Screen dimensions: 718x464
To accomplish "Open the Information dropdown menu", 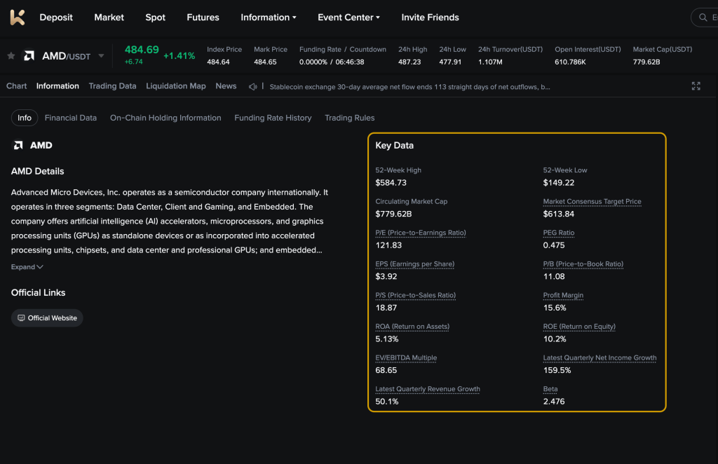I will [269, 18].
